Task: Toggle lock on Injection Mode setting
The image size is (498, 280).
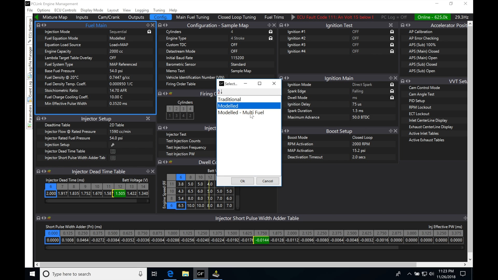Action: tap(149, 32)
